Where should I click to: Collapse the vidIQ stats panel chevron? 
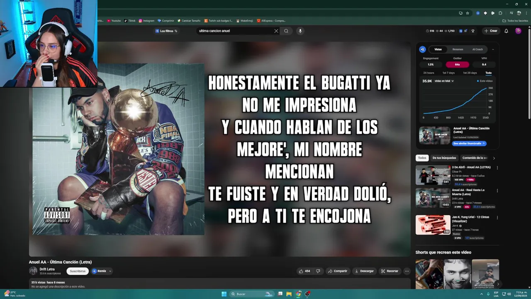(x=493, y=49)
